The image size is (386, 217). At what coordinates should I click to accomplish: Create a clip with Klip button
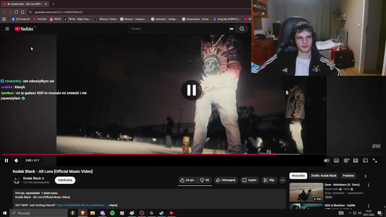click(x=269, y=180)
